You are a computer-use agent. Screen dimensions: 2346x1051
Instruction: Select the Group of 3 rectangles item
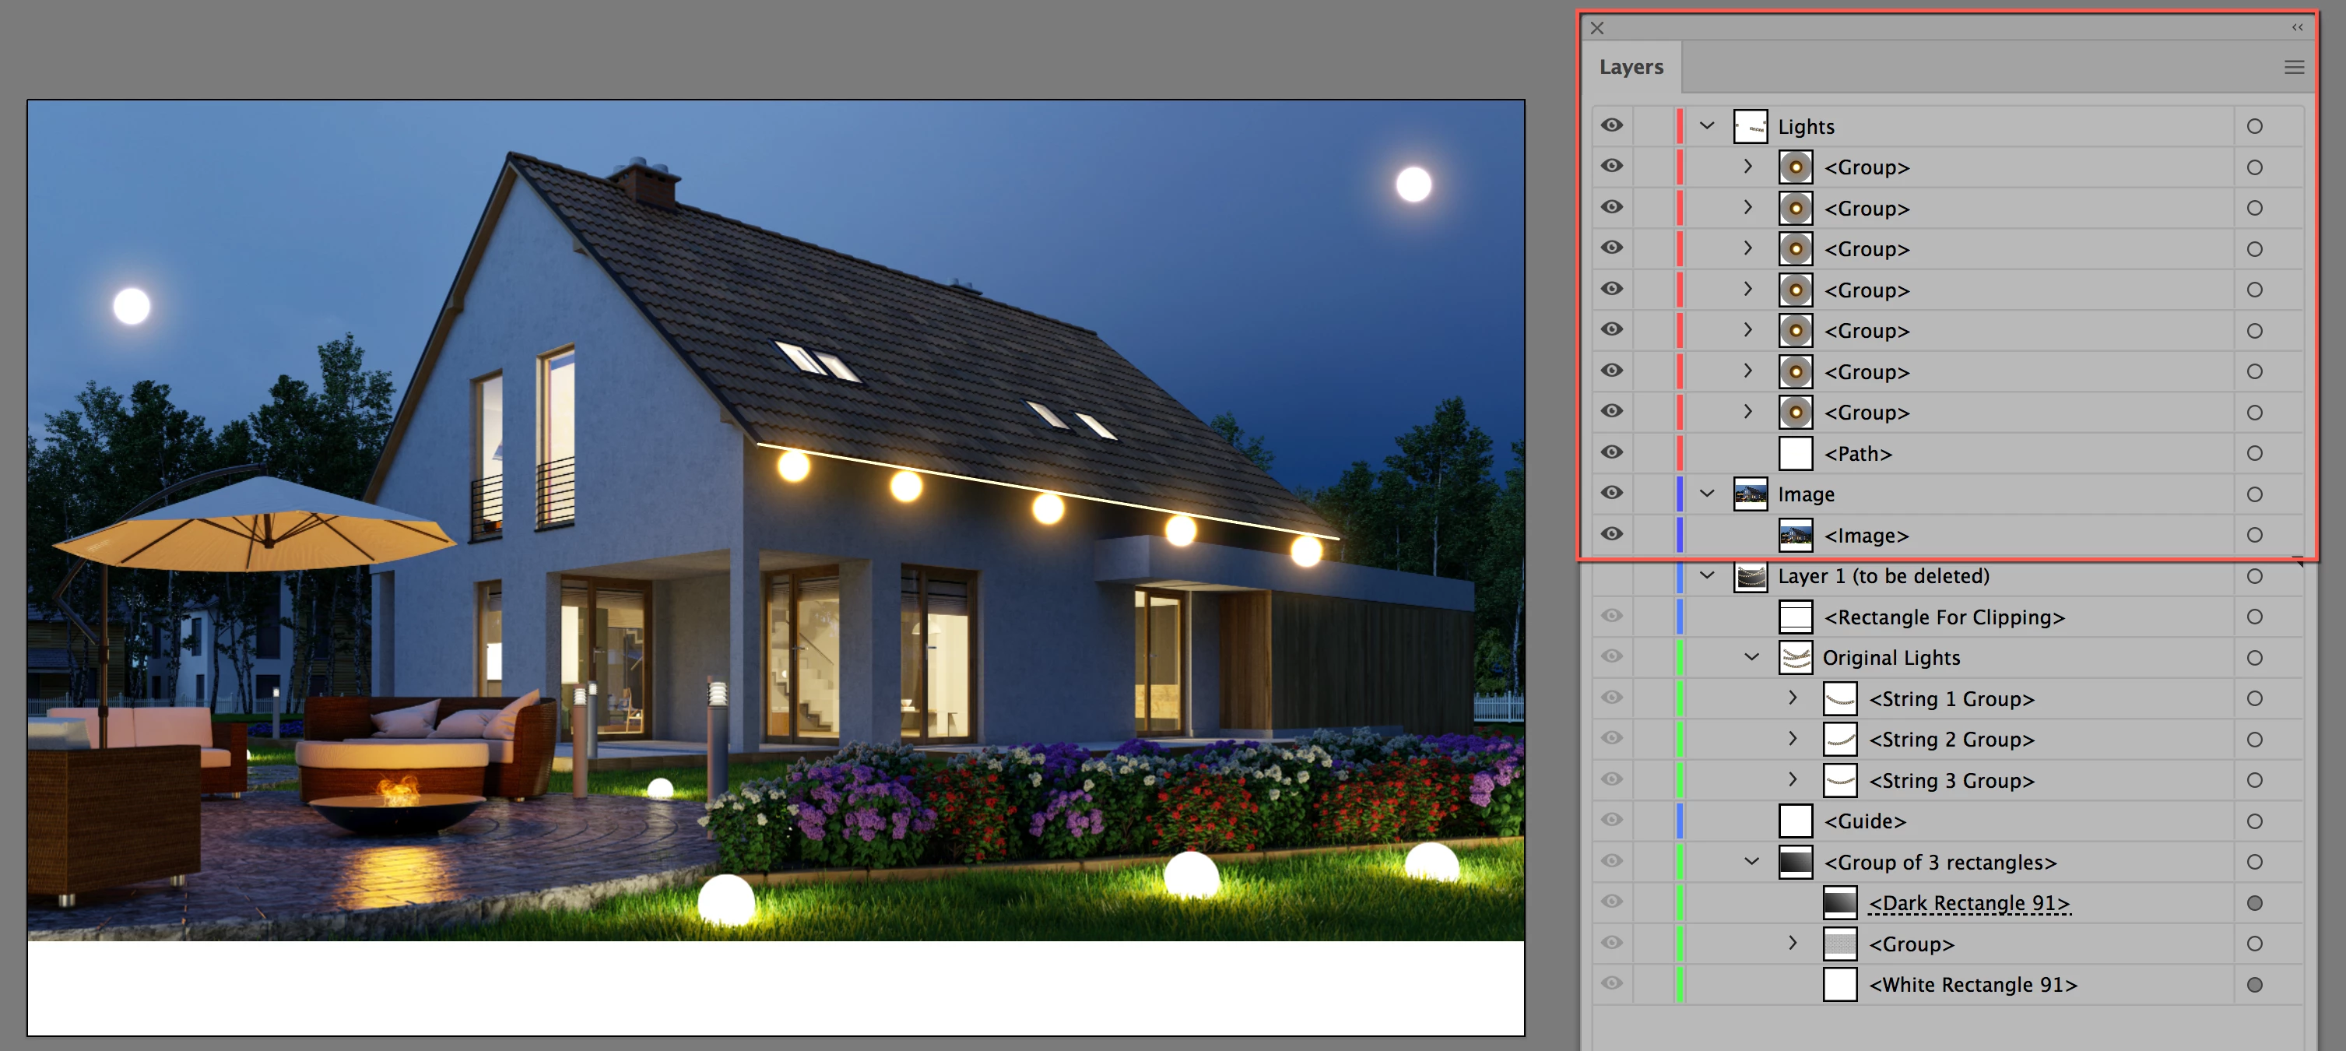tap(1940, 863)
